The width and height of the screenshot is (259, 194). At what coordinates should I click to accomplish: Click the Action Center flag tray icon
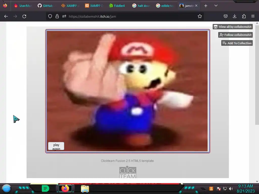click(219, 188)
